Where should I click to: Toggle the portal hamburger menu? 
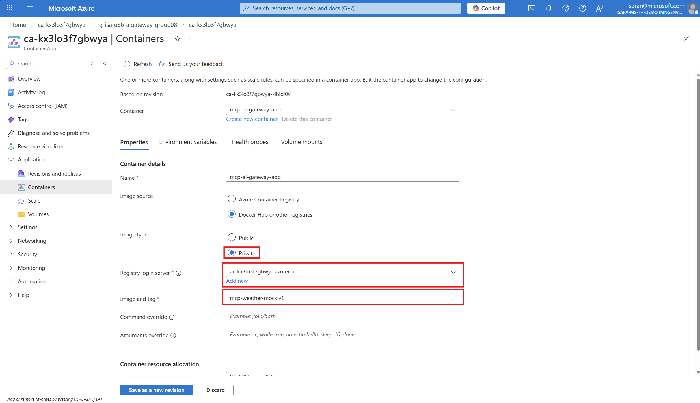click(30, 8)
